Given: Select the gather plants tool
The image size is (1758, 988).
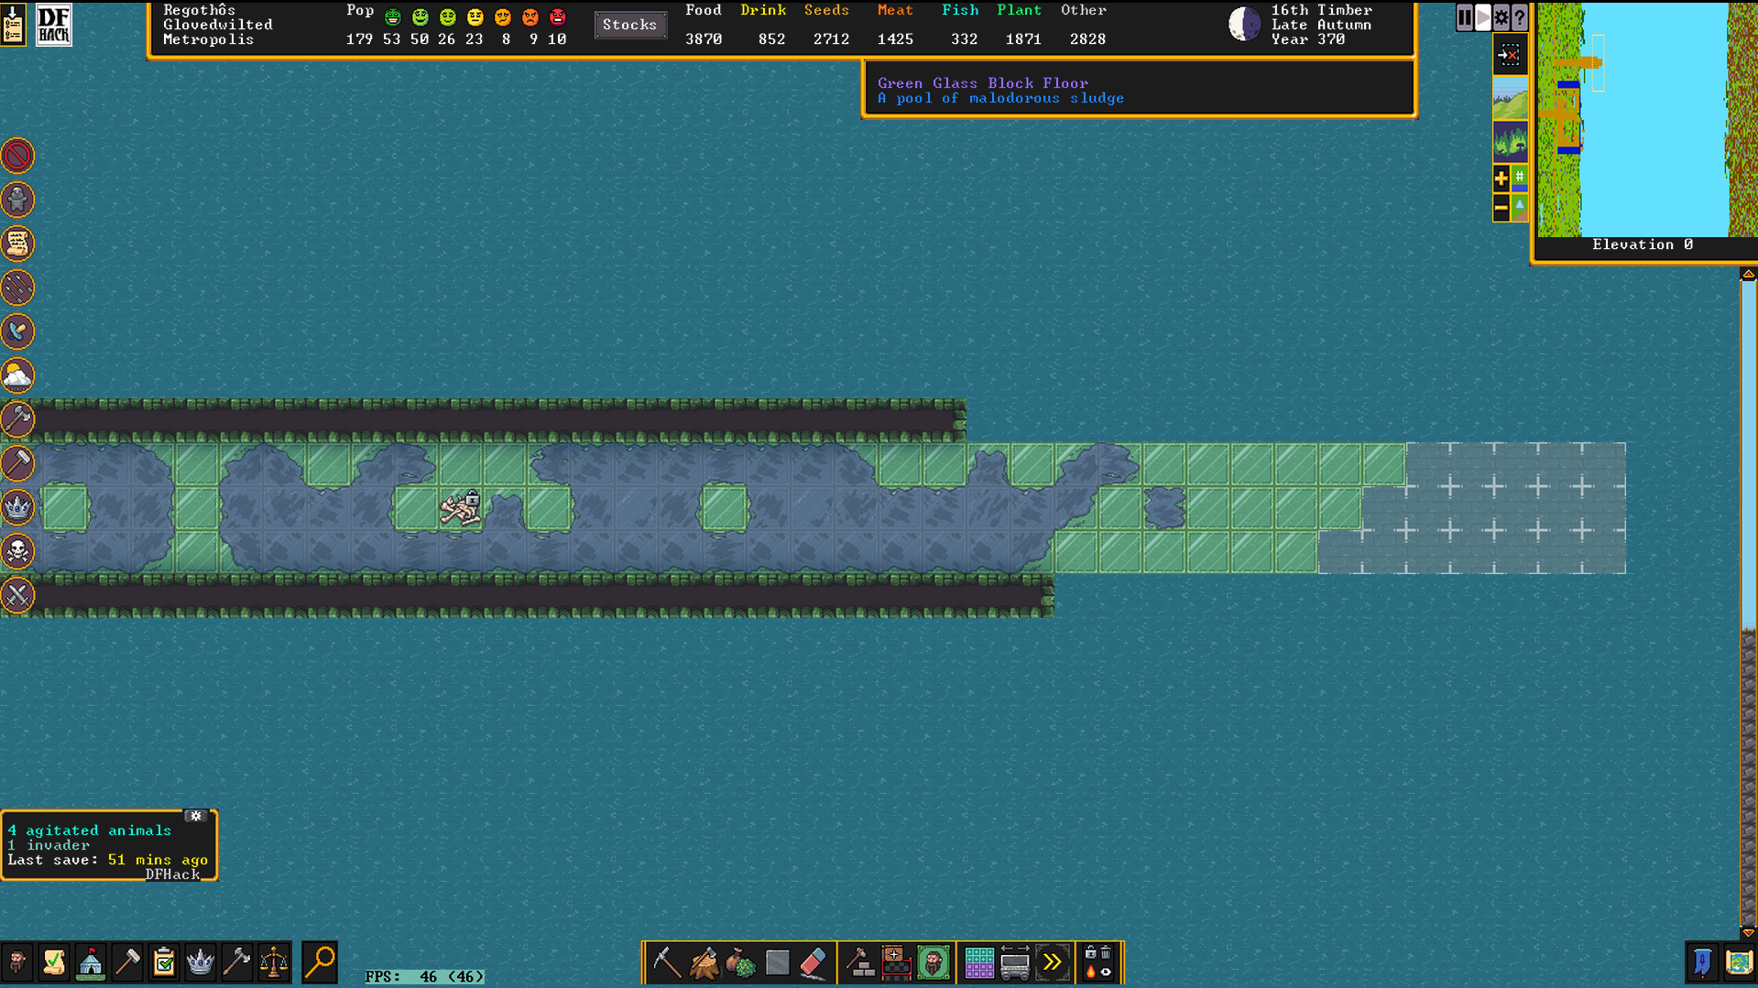Looking at the screenshot, I should pos(740,962).
